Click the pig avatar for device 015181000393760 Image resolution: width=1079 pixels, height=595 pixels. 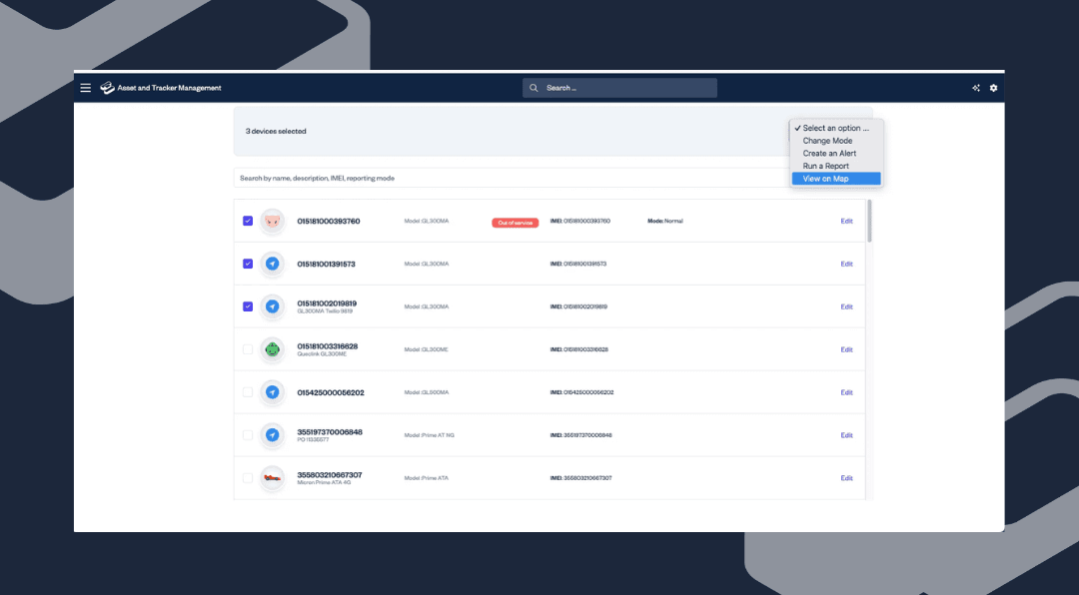click(272, 221)
